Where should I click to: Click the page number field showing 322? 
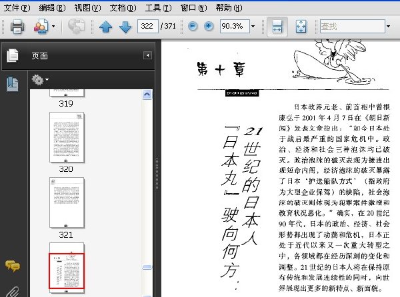point(148,26)
